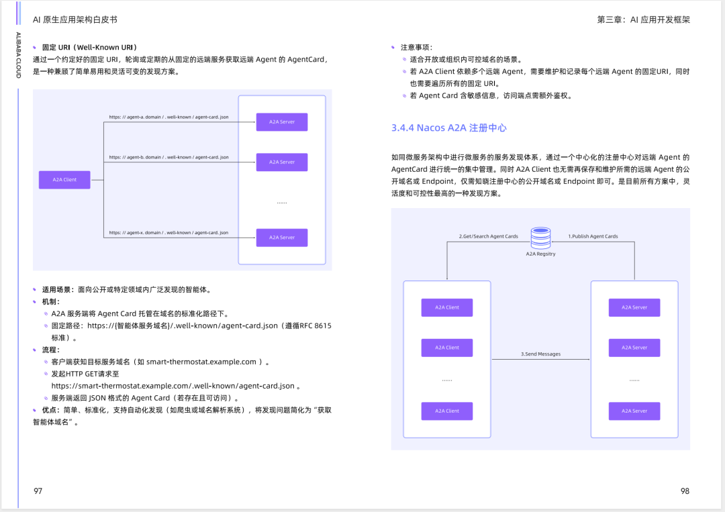The image size is (725, 512).
Task: Click the "注意事项：" bullet label
Action: [x=417, y=47]
